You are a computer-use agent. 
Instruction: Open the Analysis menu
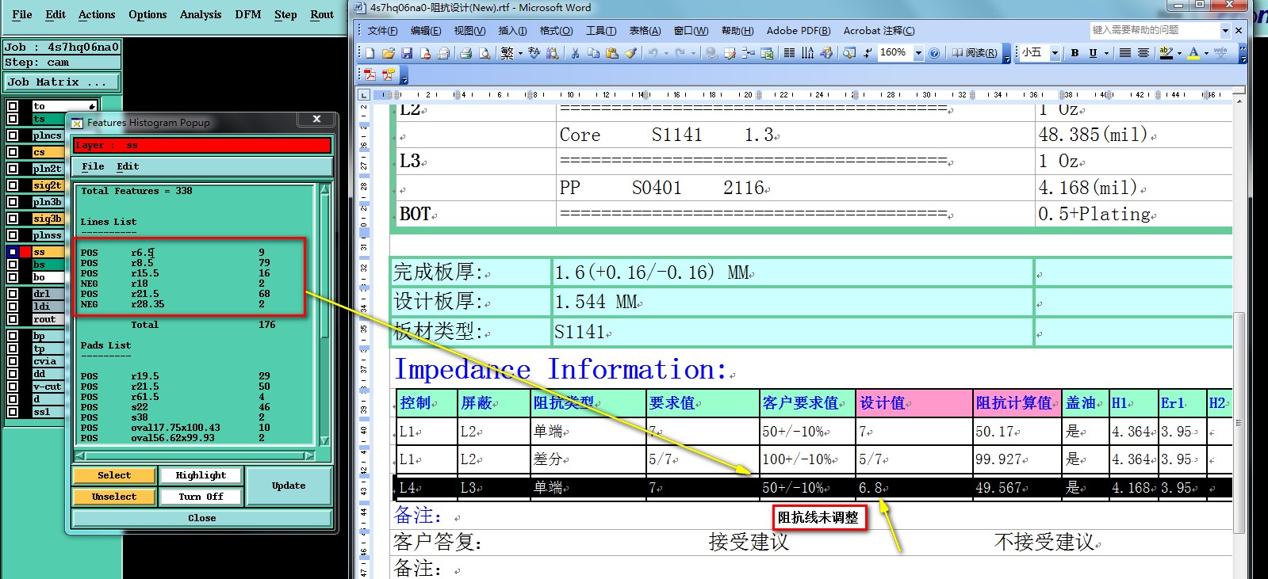pos(201,14)
